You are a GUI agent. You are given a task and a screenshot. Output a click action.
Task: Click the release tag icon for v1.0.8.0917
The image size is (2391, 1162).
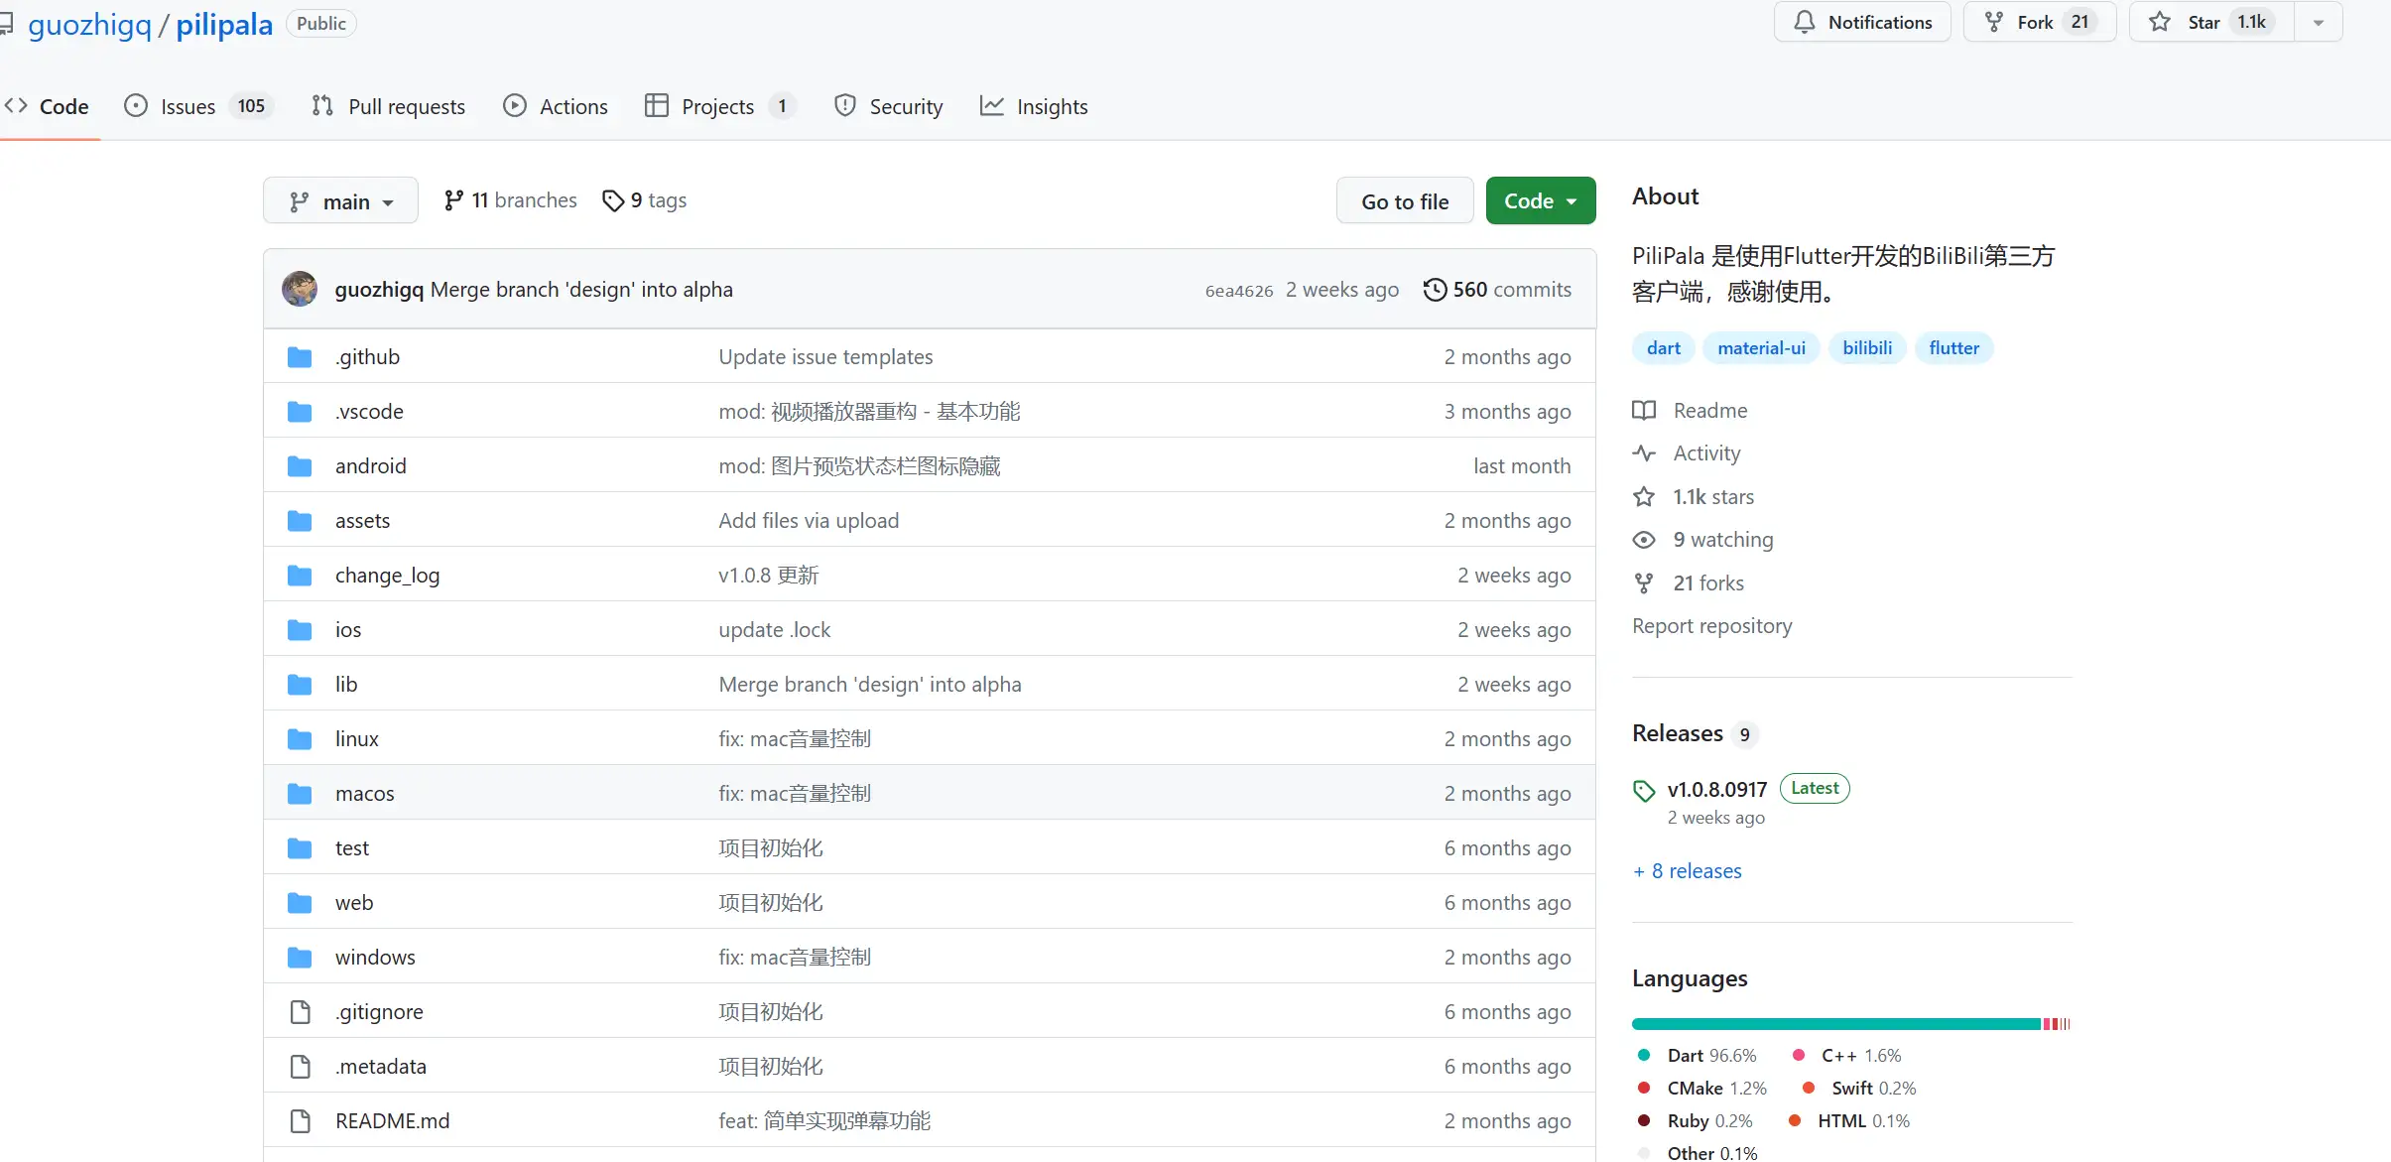pyautogui.click(x=1644, y=790)
